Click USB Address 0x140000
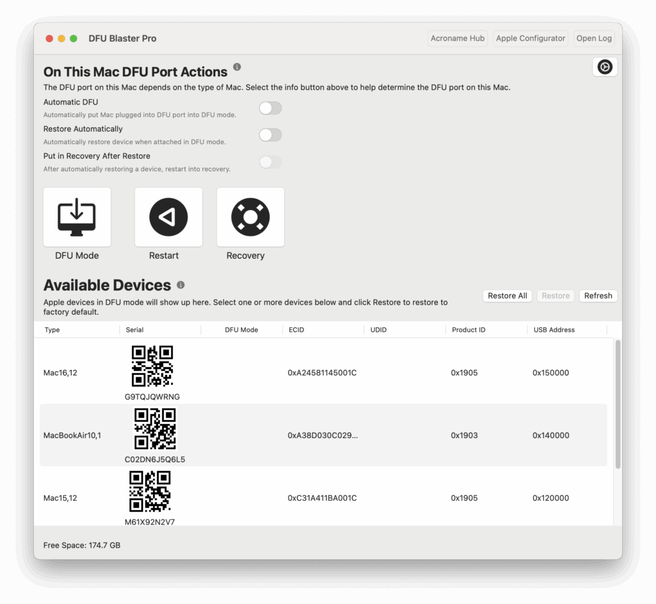The image size is (656, 604). 550,436
